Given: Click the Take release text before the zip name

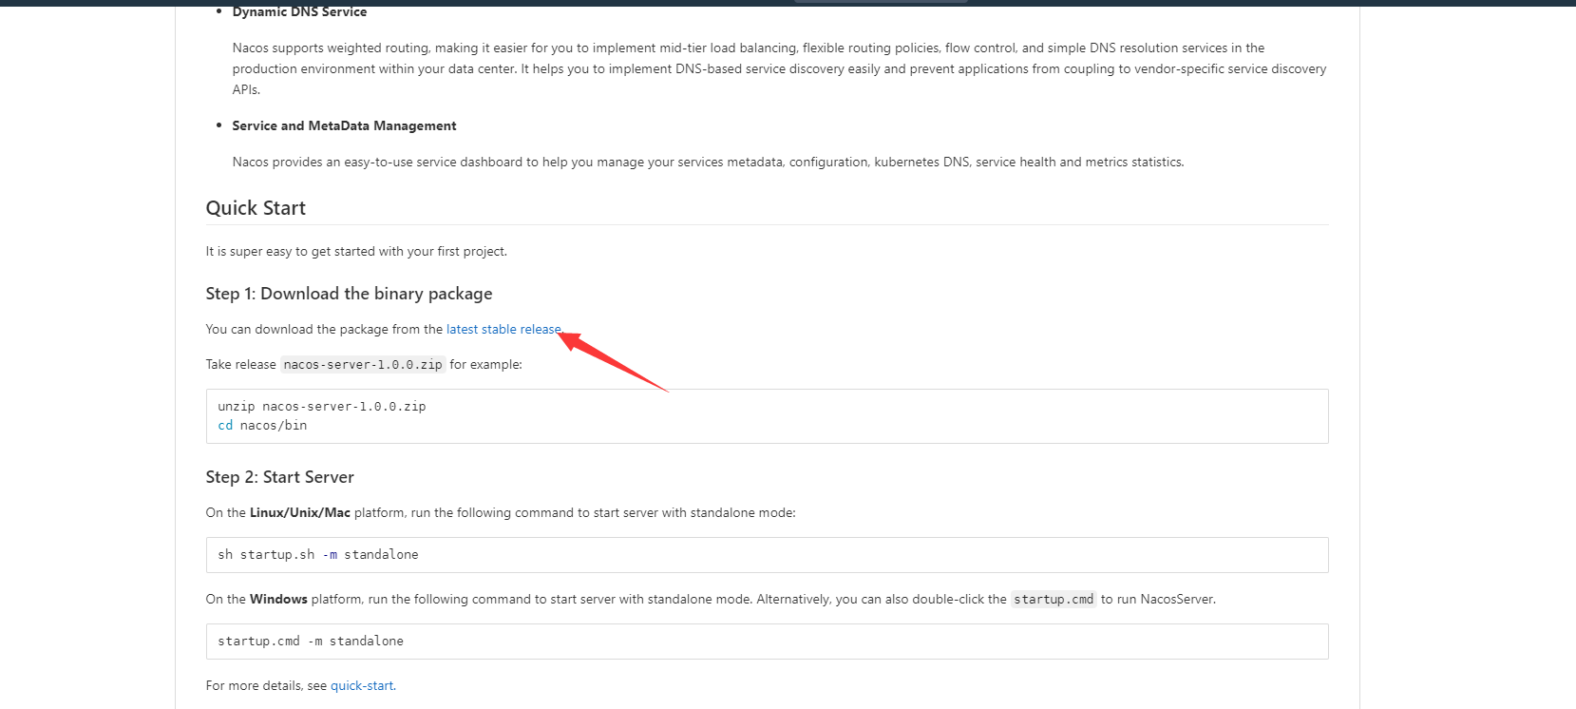Looking at the screenshot, I should pos(241,365).
